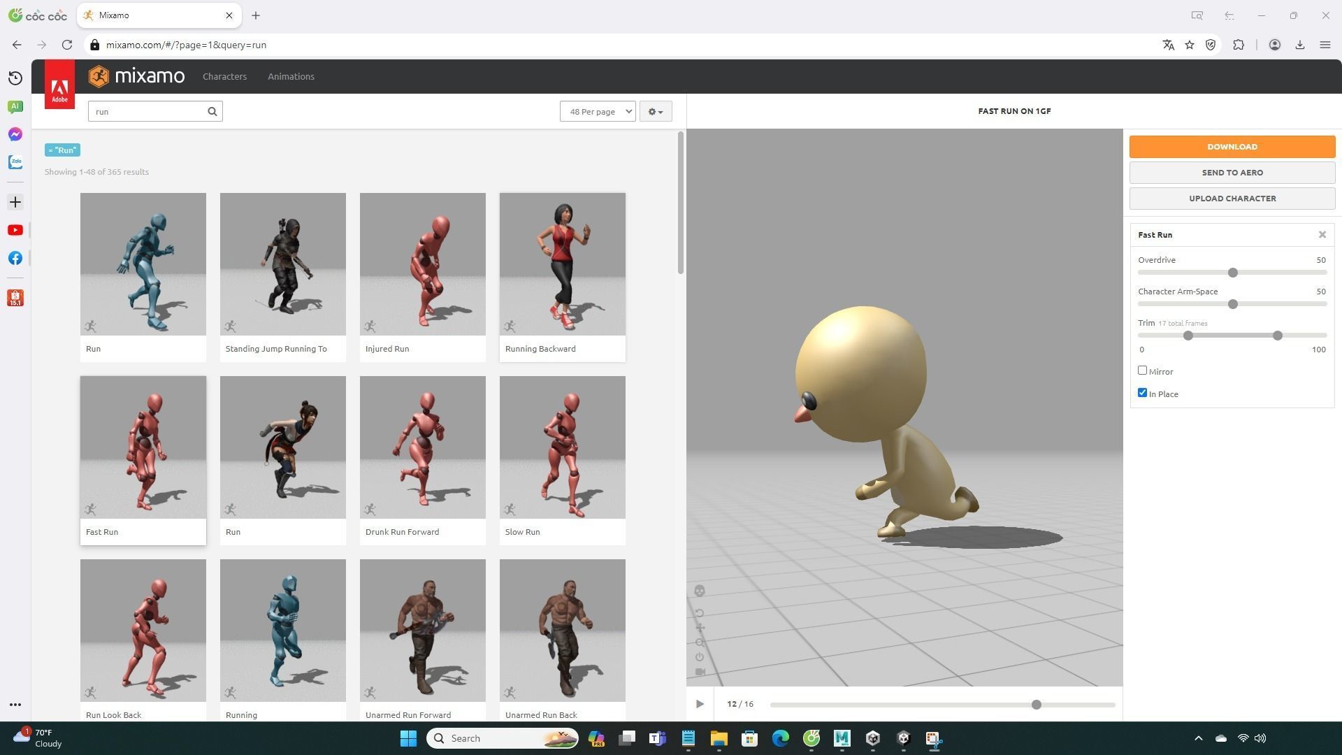
Task: Click the right Trim slider handle
Action: click(x=1278, y=336)
